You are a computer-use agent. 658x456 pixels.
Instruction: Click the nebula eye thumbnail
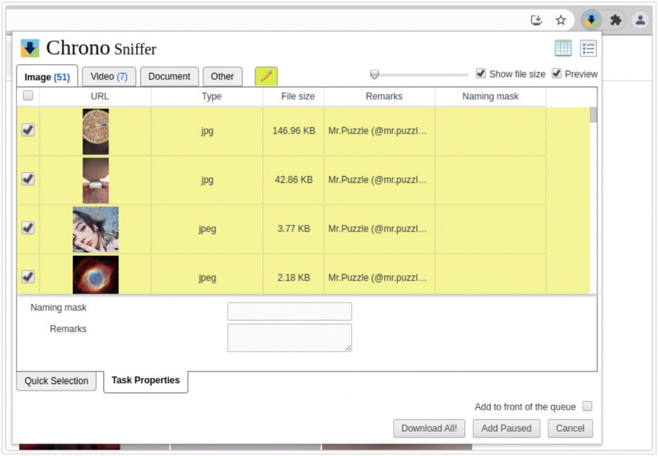[96, 275]
